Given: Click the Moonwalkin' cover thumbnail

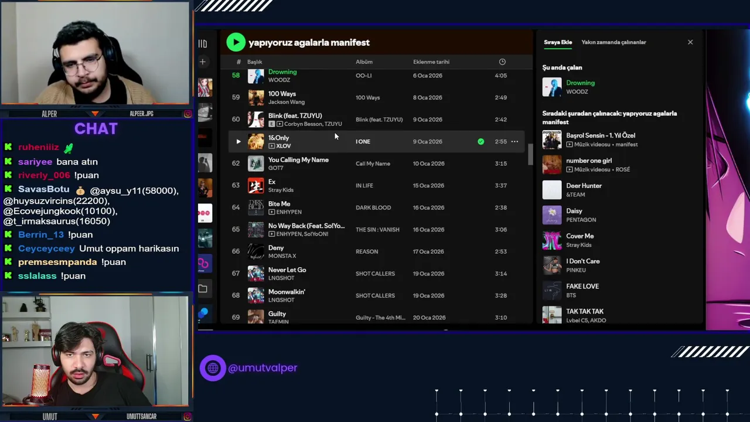Looking at the screenshot, I should coord(256,295).
